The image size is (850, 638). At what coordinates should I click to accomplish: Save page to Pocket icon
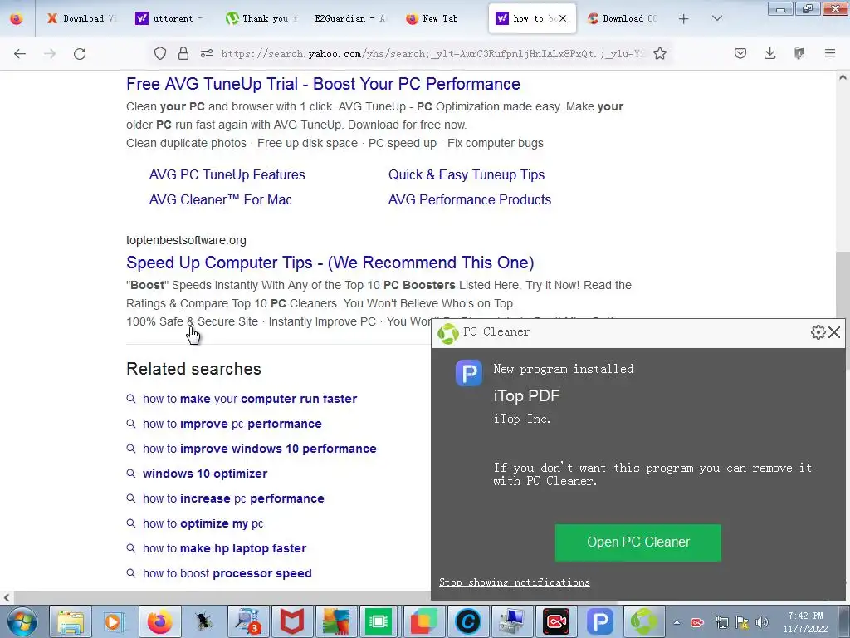pos(740,53)
